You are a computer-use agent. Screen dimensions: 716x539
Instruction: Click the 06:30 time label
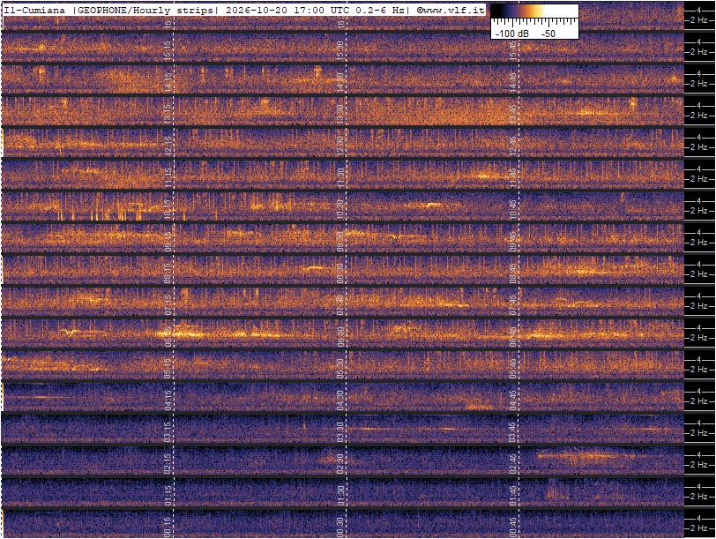click(340, 337)
